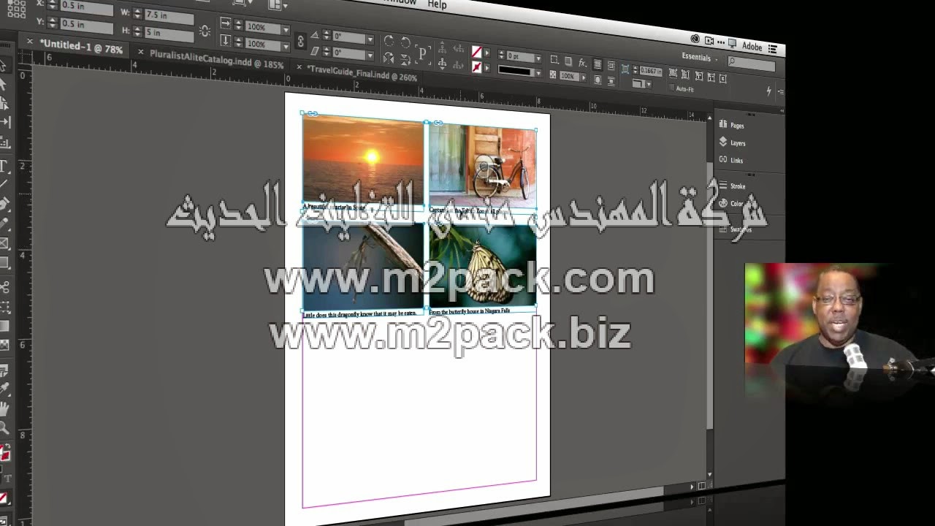Open the control panel menu icon
935x526 pixels.
tap(781, 92)
